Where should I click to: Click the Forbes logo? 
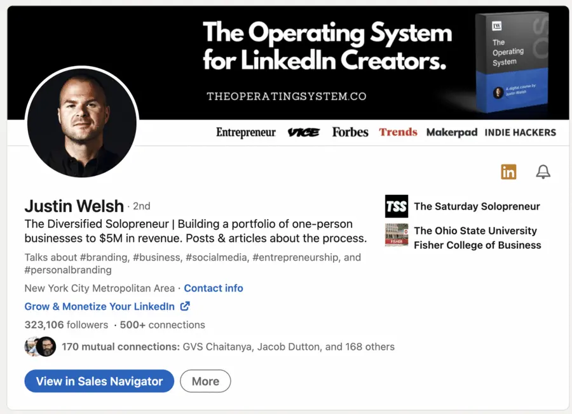click(350, 132)
